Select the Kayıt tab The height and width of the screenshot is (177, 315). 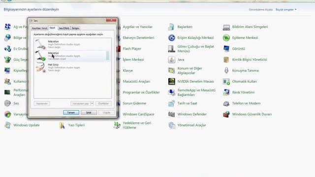click(53, 28)
